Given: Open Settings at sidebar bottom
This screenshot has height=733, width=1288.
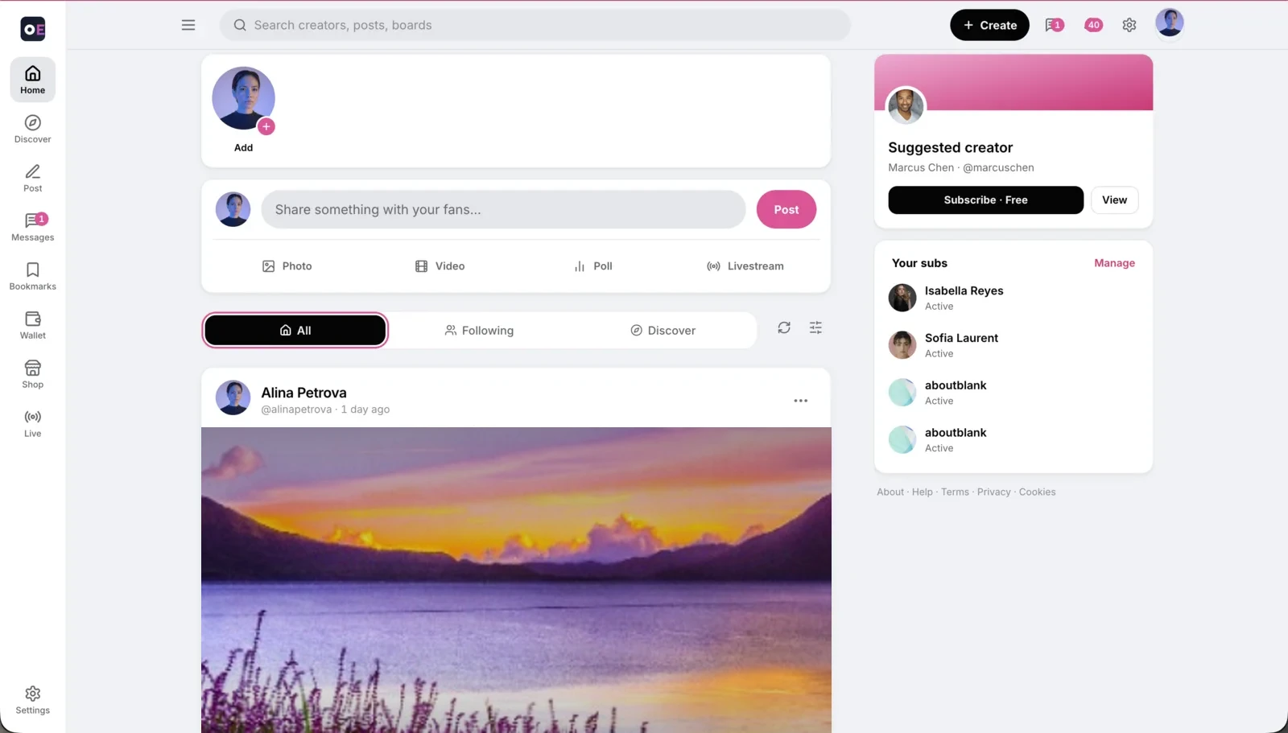Looking at the screenshot, I should [x=32, y=700].
